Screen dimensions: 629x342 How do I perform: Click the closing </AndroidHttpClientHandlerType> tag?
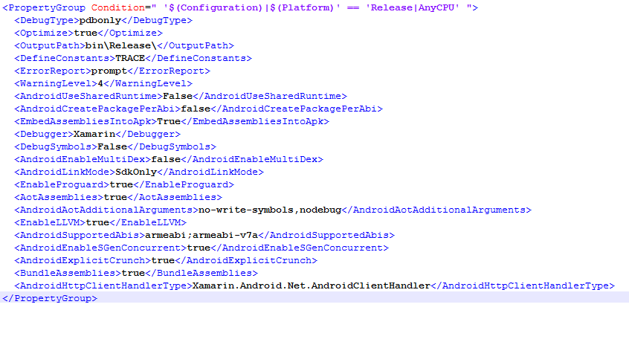click(x=523, y=286)
